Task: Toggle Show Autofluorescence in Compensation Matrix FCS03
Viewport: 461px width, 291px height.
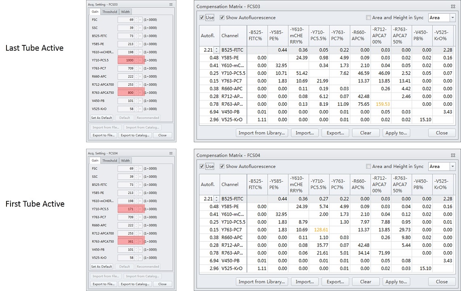Action: pyautogui.click(x=222, y=17)
